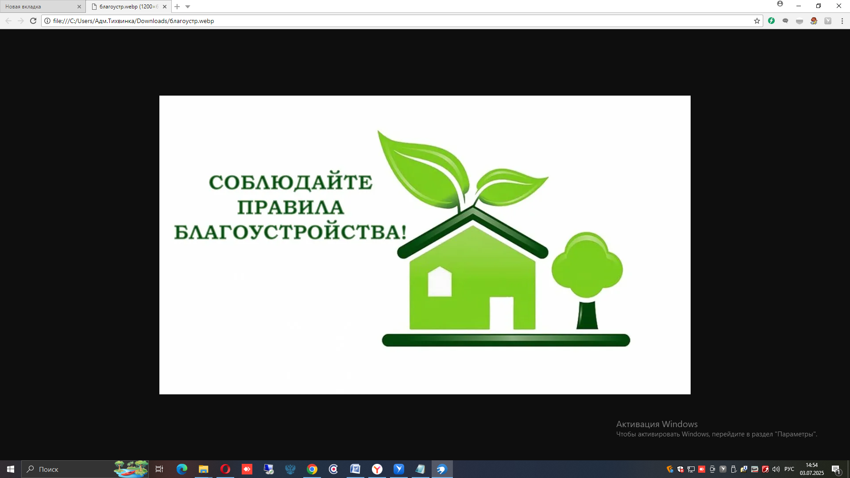Image resolution: width=850 pixels, height=478 pixels.
Task: Open the camera meet-now tray icon
Action: coord(712,469)
